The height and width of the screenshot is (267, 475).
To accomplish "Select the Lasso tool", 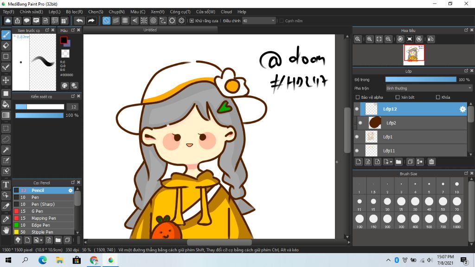I will coord(6,139).
